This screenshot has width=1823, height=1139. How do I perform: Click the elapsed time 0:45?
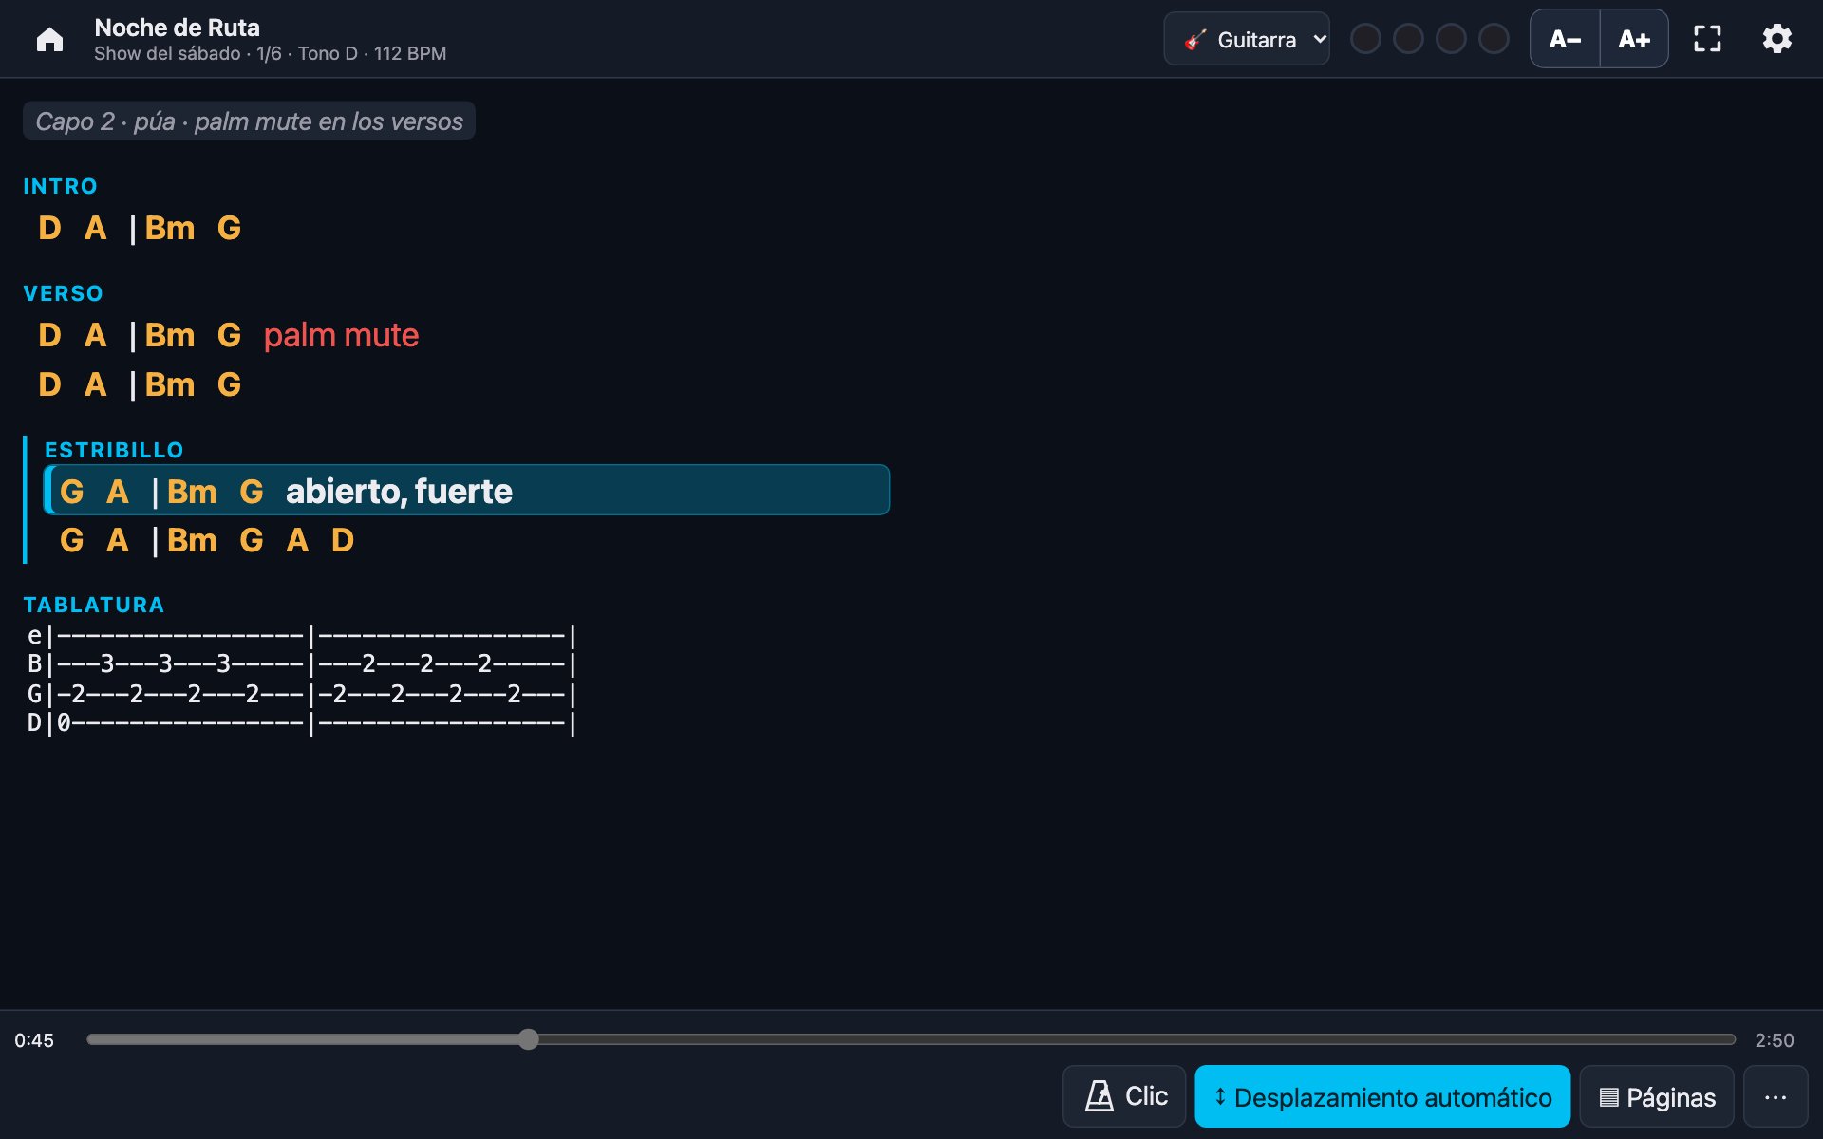click(x=34, y=1040)
